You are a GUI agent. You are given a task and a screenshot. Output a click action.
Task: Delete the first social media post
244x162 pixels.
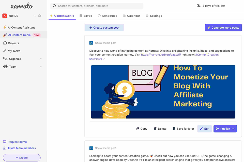tap(160, 129)
